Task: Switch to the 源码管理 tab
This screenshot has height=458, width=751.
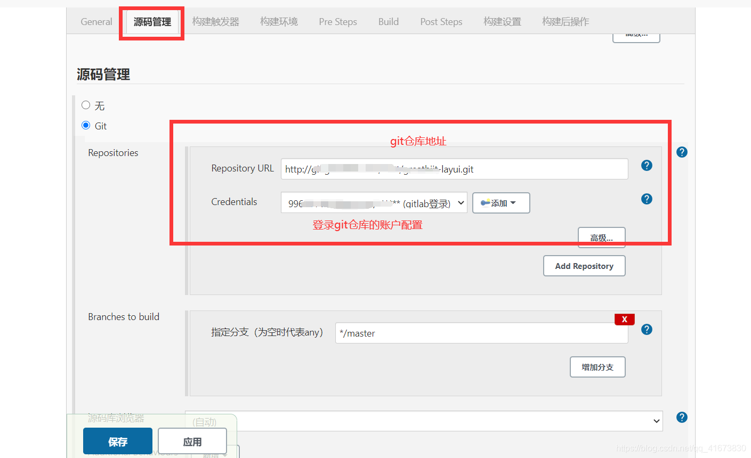Action: [152, 22]
